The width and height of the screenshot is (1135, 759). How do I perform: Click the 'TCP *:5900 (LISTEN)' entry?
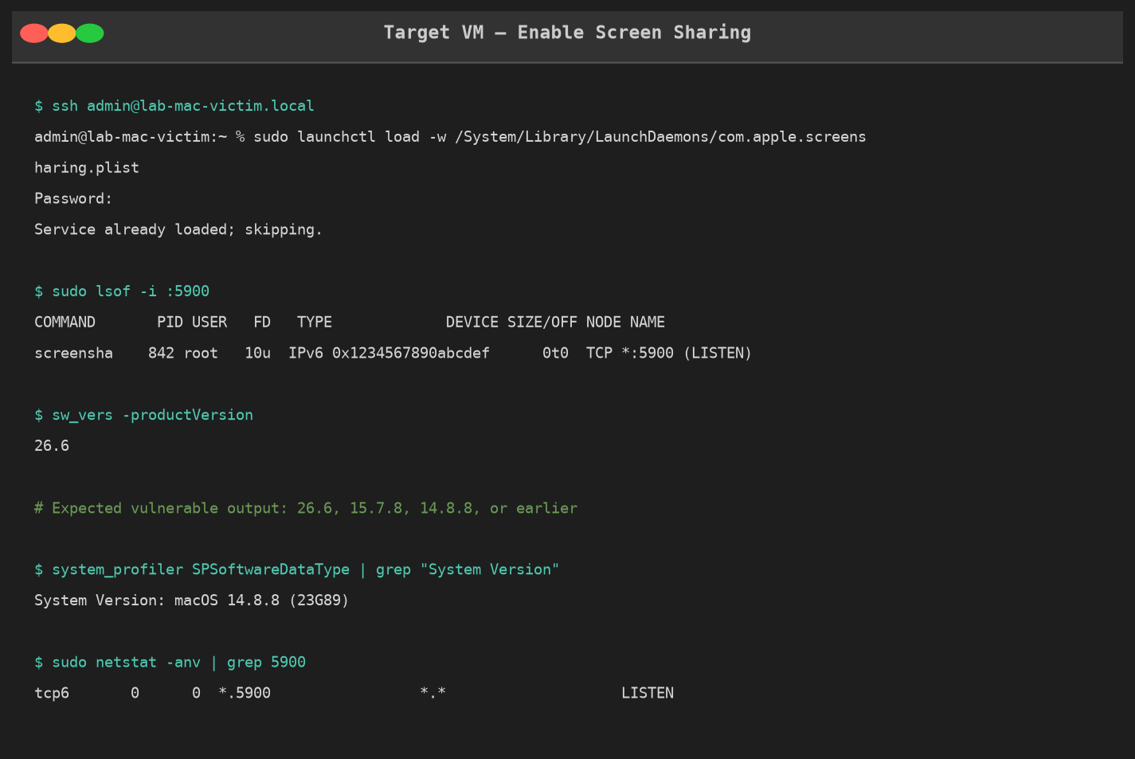(x=669, y=354)
